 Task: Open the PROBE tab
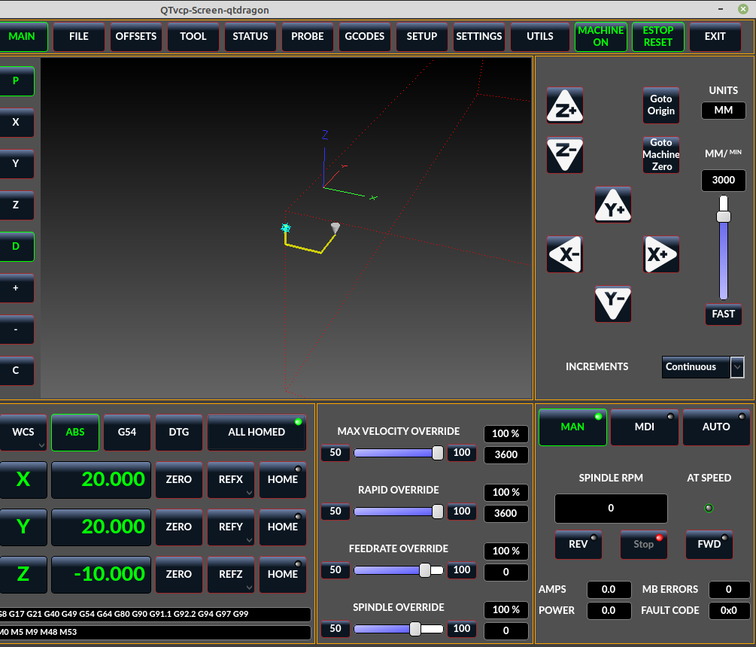tap(308, 37)
